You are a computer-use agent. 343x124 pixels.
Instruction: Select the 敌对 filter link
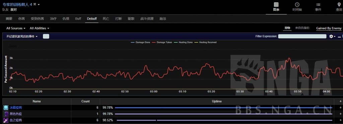pyautogui.click(x=13, y=10)
